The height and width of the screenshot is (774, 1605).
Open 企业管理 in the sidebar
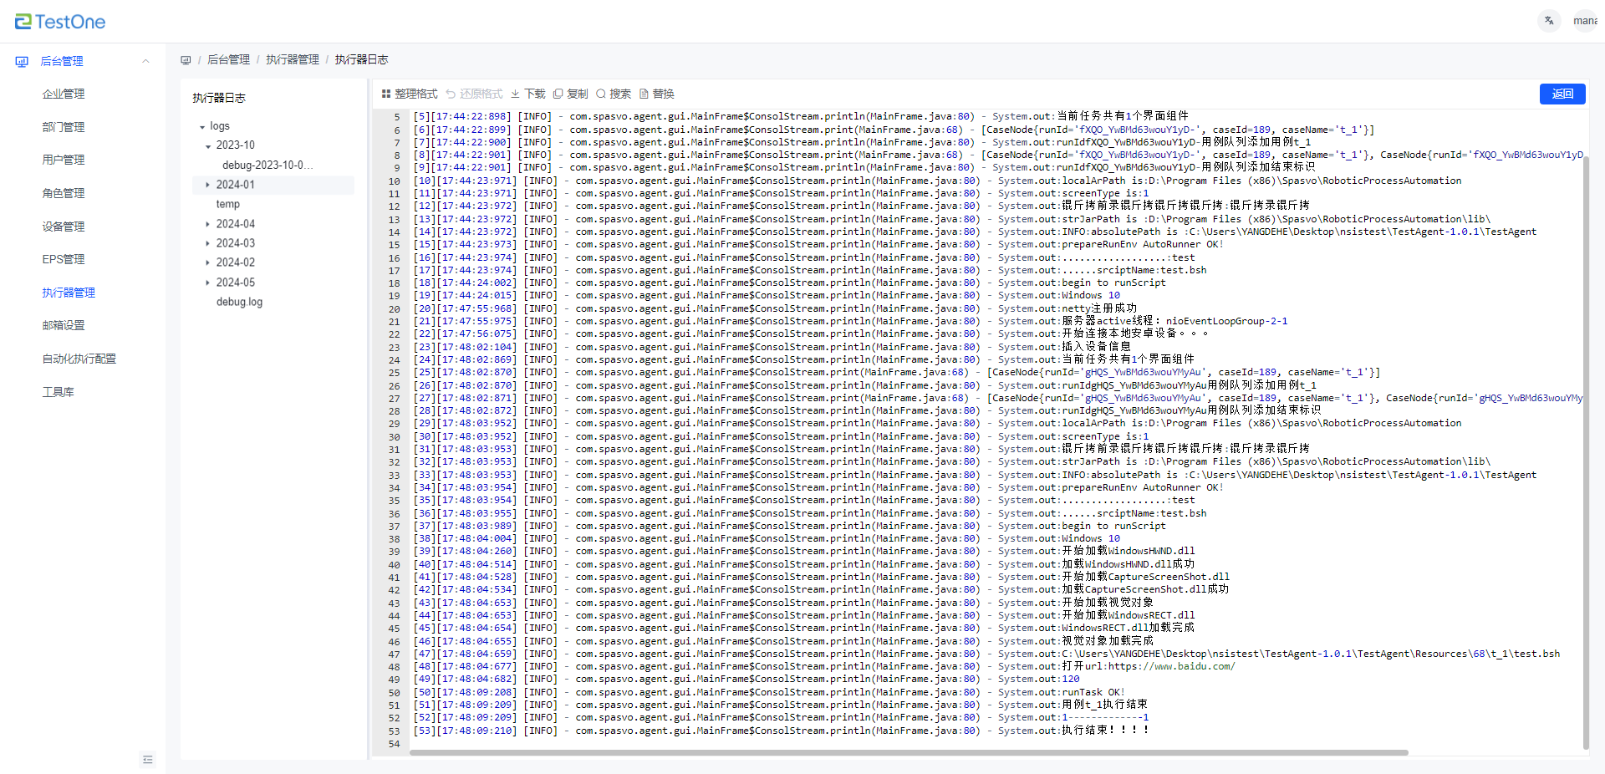coord(64,94)
